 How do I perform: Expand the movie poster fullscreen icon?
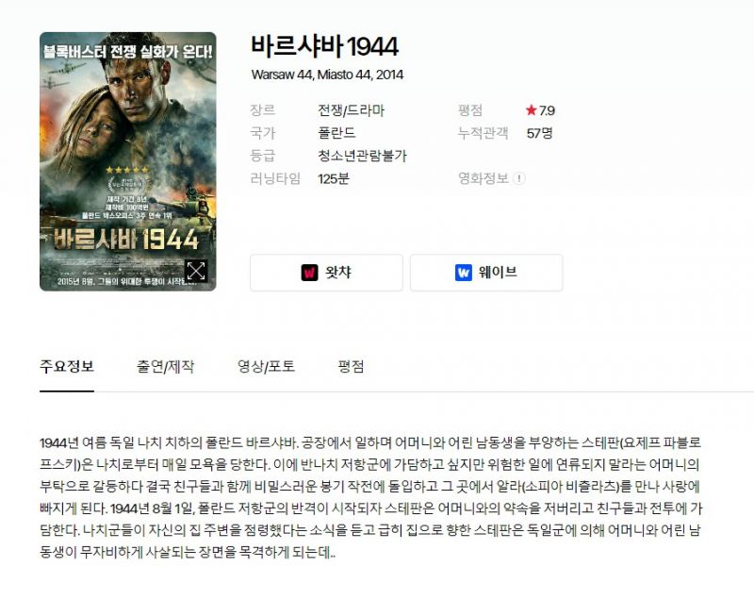coord(196,271)
